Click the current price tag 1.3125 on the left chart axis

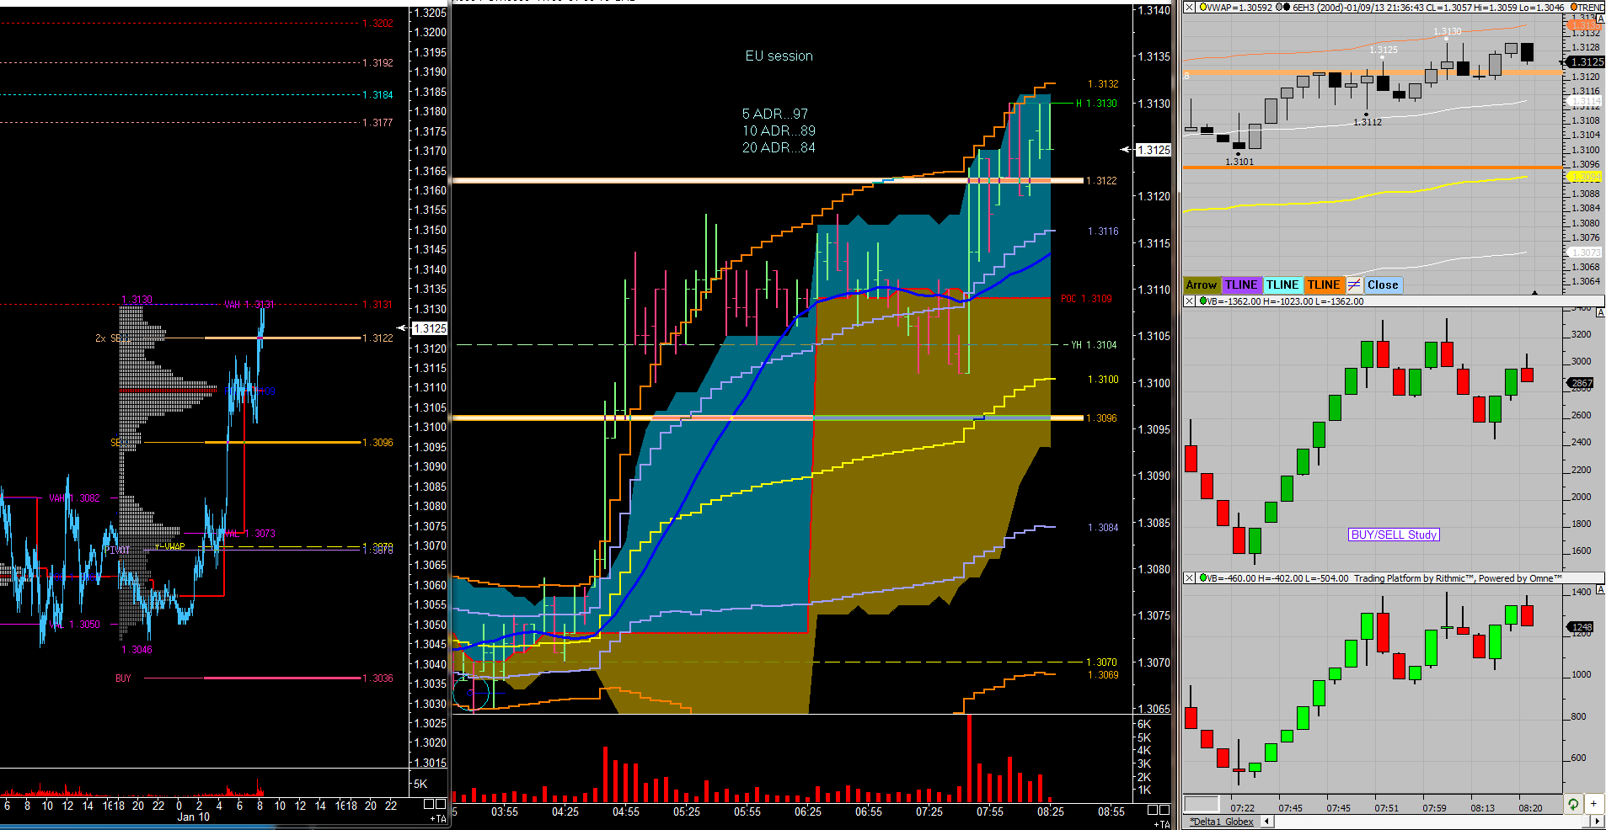pyautogui.click(x=430, y=328)
